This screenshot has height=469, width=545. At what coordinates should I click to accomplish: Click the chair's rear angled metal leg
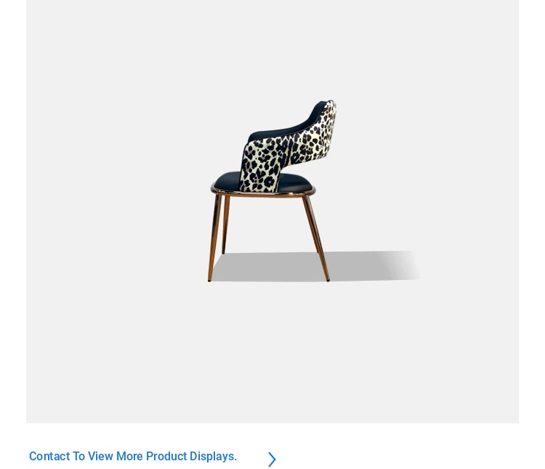[316, 238]
